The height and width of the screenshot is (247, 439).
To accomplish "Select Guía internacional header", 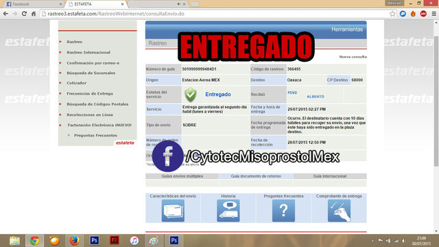I will pyautogui.click(x=330, y=176).
